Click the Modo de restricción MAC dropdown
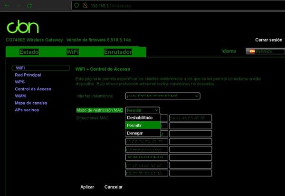The image size is (285, 196). pyautogui.click(x=142, y=110)
